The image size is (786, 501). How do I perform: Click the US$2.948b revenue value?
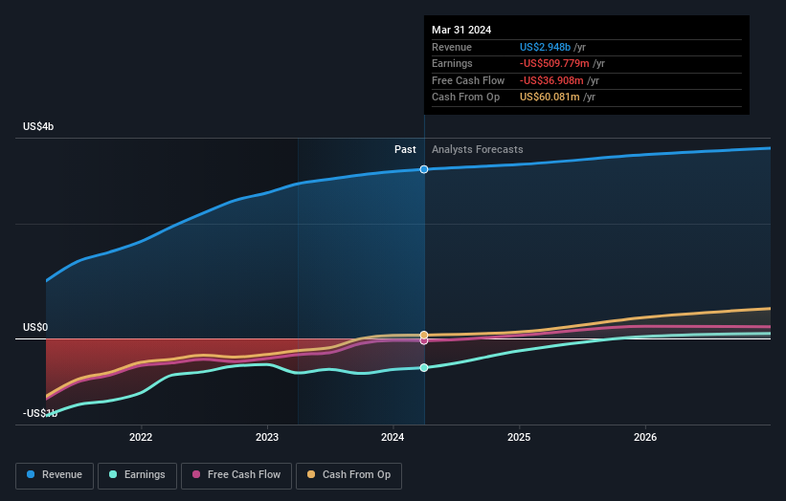pos(545,47)
